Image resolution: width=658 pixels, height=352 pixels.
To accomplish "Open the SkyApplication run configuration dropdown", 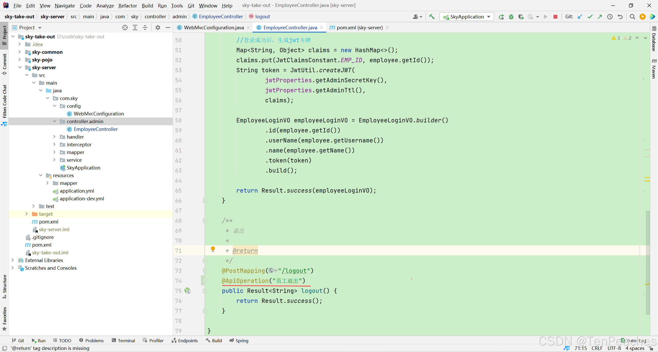I will click(x=467, y=17).
